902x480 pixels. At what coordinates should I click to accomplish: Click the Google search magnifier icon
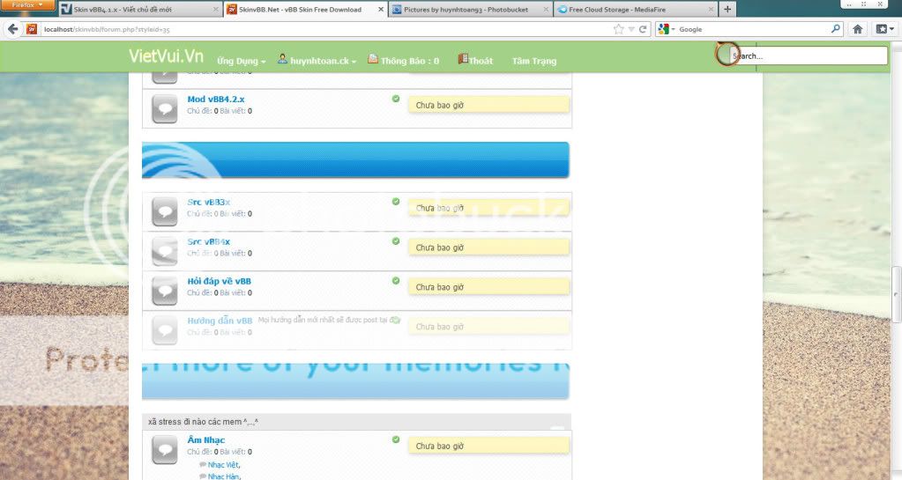(x=836, y=29)
